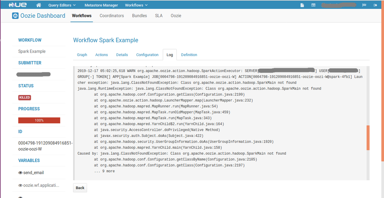
Task: Click the redacted submitter name
Action: coord(33,74)
